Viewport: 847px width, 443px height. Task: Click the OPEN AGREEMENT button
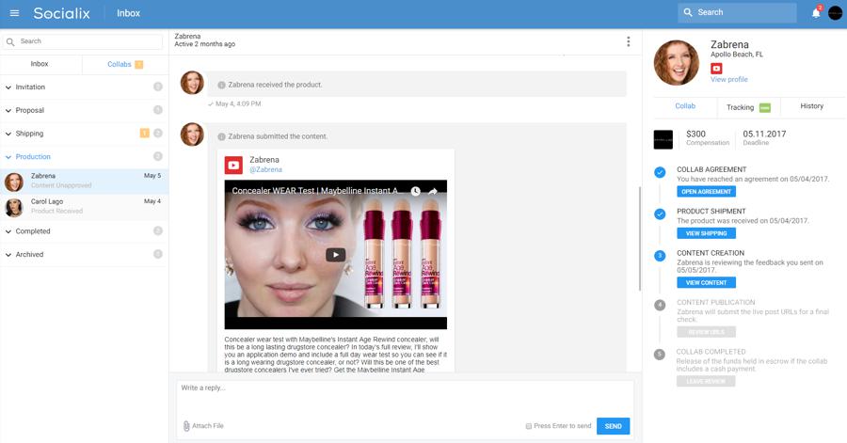pos(706,192)
